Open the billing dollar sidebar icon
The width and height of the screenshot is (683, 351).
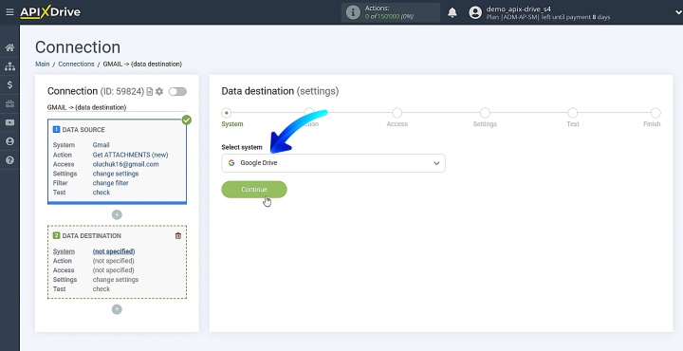(9, 85)
